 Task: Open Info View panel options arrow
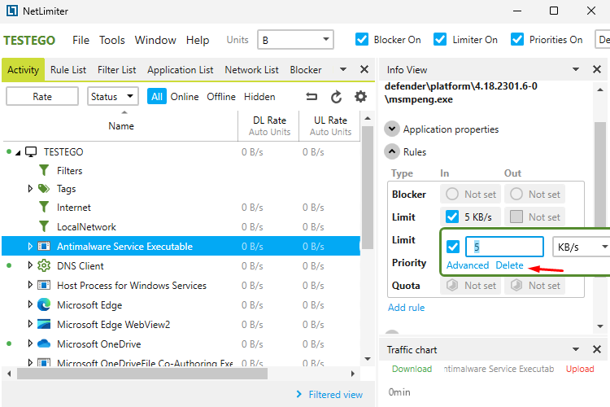(x=576, y=69)
